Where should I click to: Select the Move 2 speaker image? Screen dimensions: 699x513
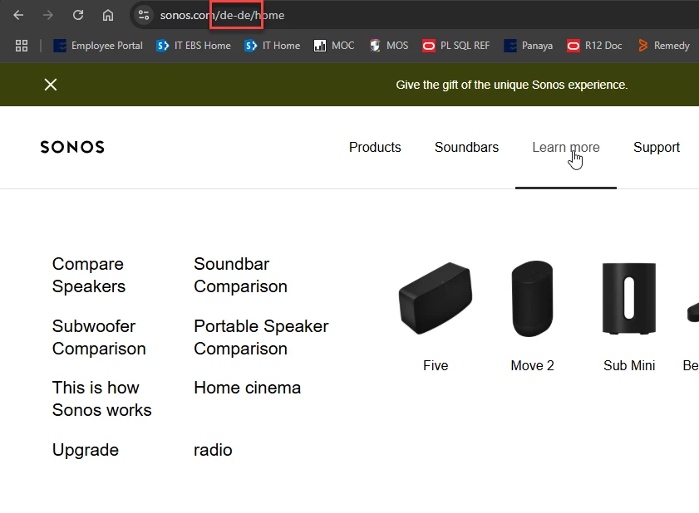pyautogui.click(x=532, y=299)
